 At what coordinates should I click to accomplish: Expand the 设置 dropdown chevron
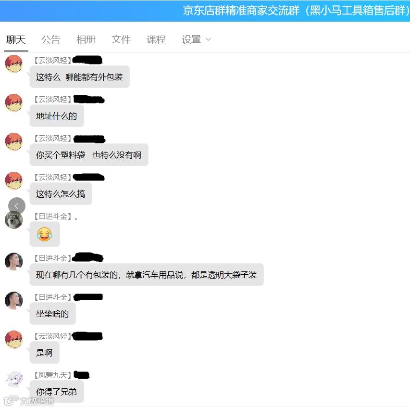tap(209, 39)
